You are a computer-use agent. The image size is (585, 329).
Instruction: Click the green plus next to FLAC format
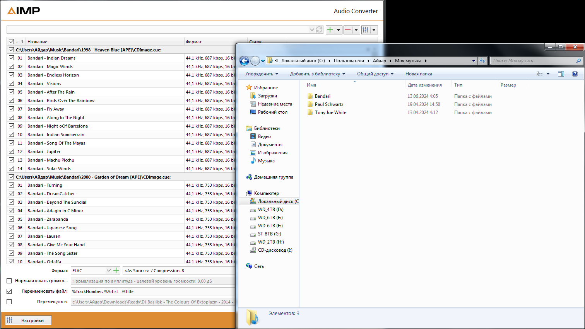116,271
